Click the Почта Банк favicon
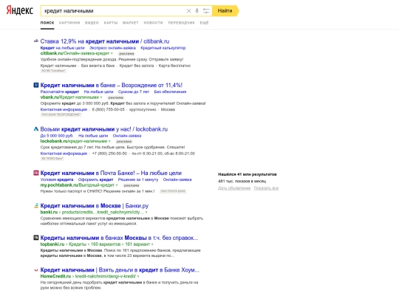 (x=36, y=173)
